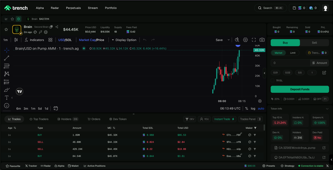
Task: Click the undo arrow in chart toolbar
Action: point(145,40)
